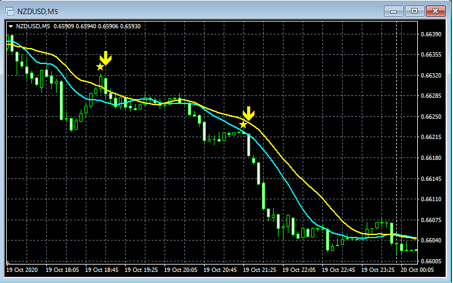Click the 19 Oct 19:25 time label

(x=141, y=269)
